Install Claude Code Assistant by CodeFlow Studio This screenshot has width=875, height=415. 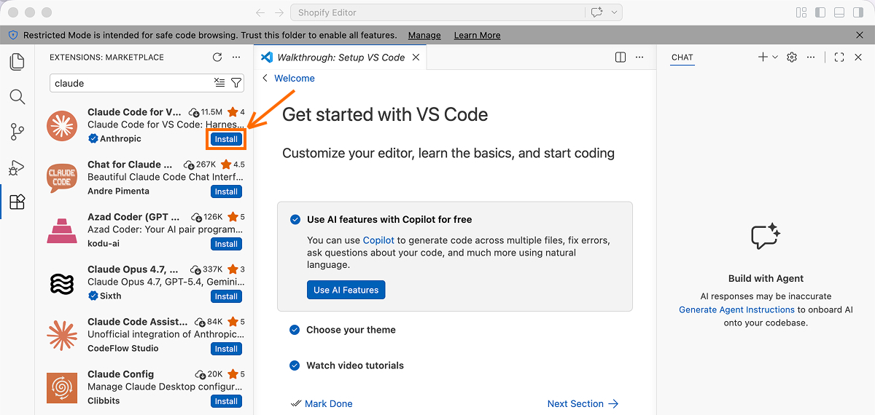pos(226,349)
